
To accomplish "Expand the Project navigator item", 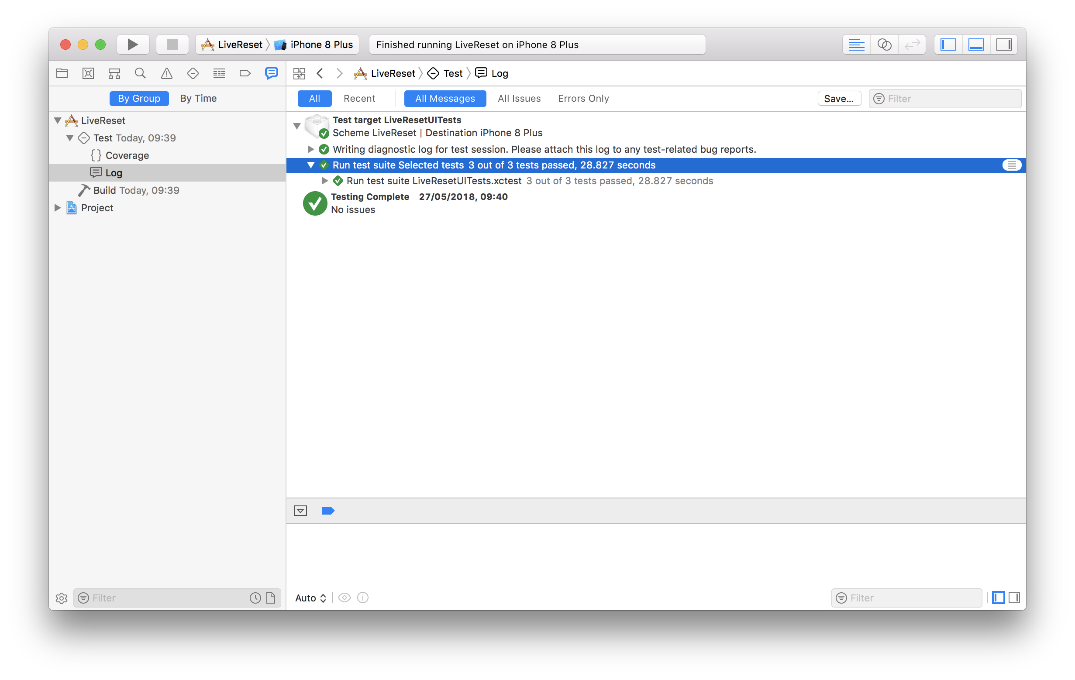I will click(x=59, y=208).
